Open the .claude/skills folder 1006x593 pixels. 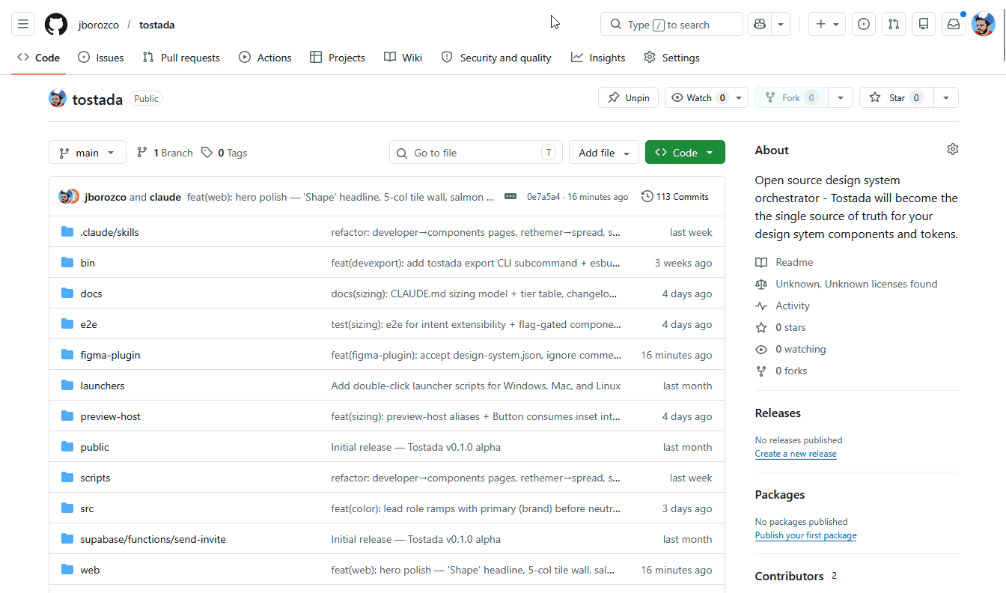(x=109, y=232)
